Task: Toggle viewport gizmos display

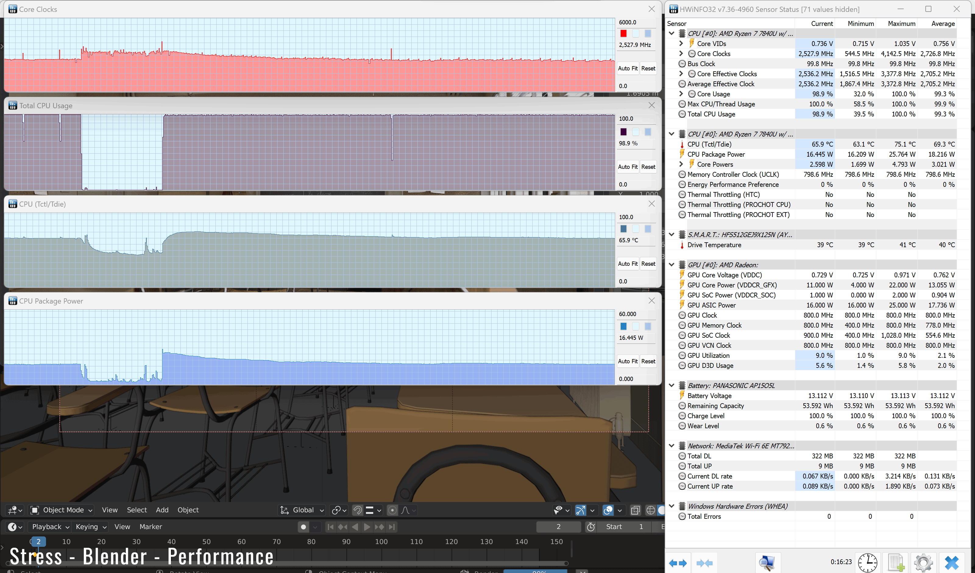Action: click(x=581, y=510)
